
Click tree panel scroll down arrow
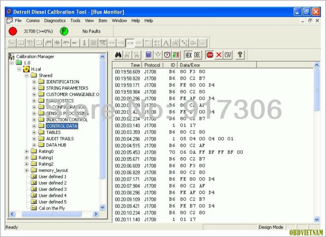coord(103,207)
